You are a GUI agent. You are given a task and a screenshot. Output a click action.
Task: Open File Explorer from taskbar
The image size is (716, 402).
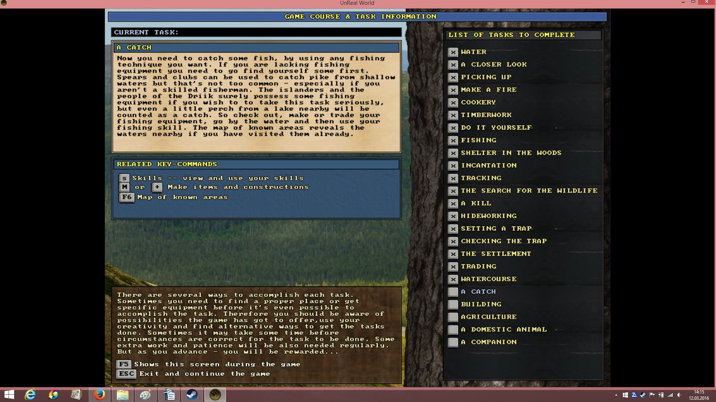click(x=122, y=395)
